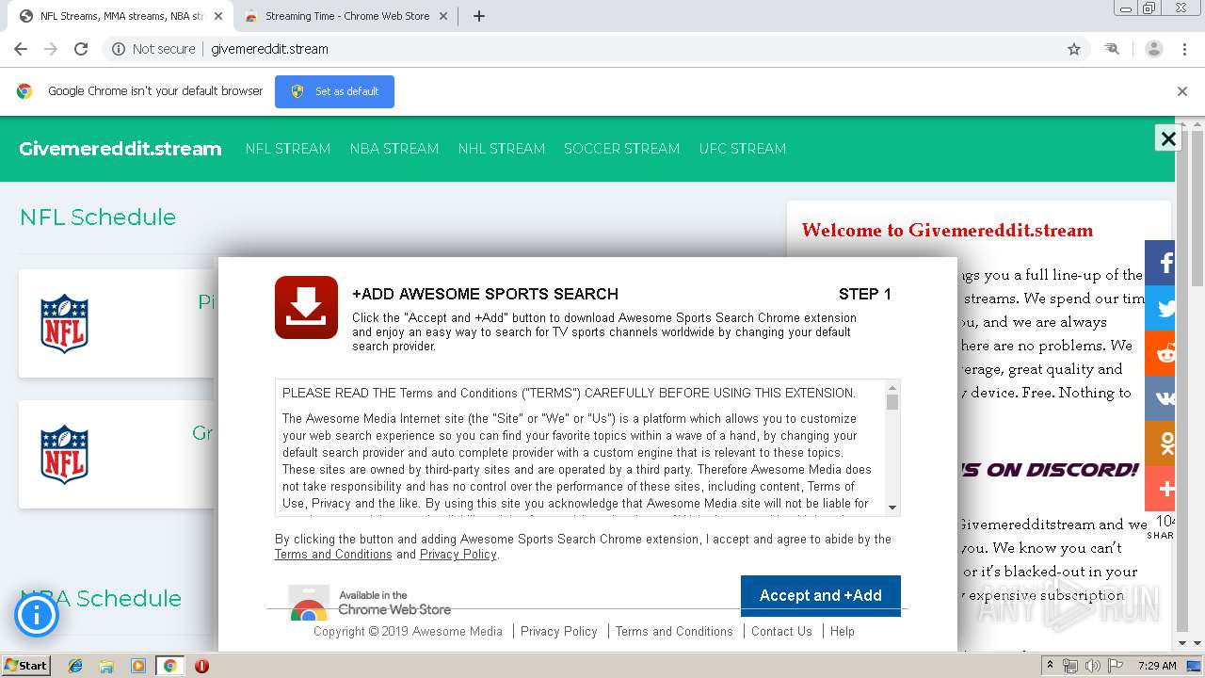Click footer Privacy Policy link
The image size is (1205, 678).
click(x=559, y=631)
